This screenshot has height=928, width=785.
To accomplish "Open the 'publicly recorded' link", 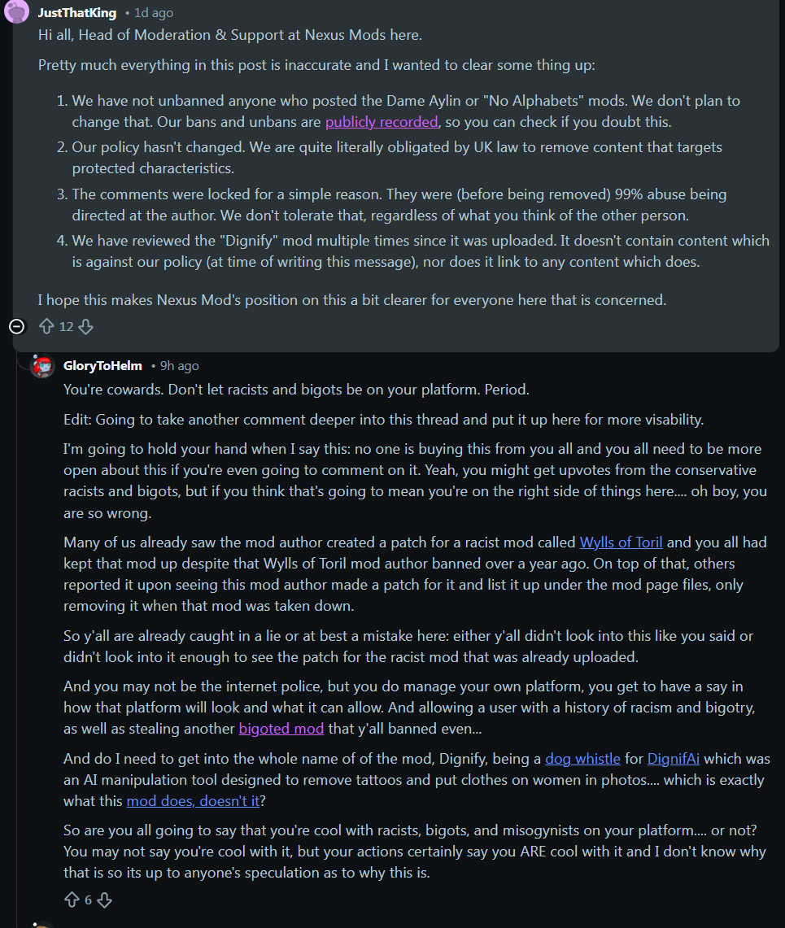I will point(382,122).
